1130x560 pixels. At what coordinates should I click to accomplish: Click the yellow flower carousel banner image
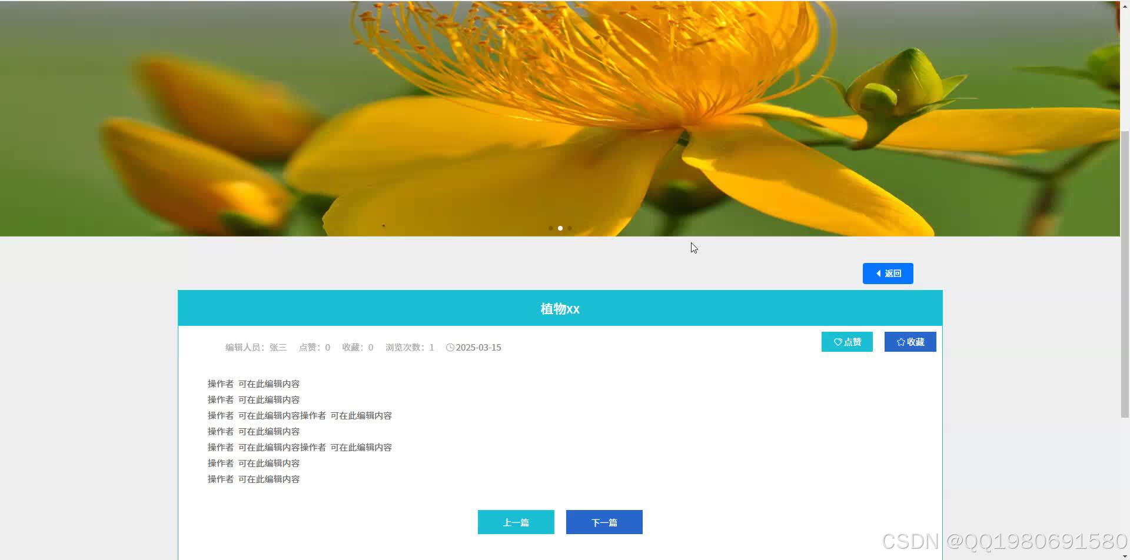(x=559, y=118)
